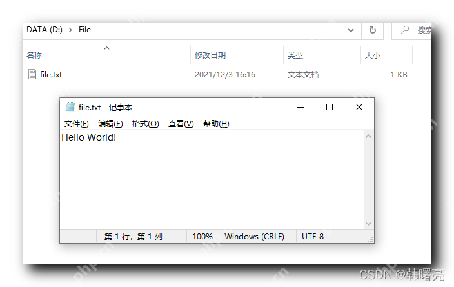Click the Notepad scrollbar up arrow

pyautogui.click(x=368, y=136)
